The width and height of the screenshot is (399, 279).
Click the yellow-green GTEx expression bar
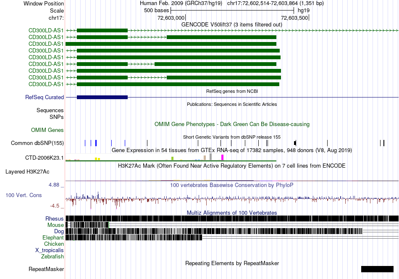tap(173, 158)
